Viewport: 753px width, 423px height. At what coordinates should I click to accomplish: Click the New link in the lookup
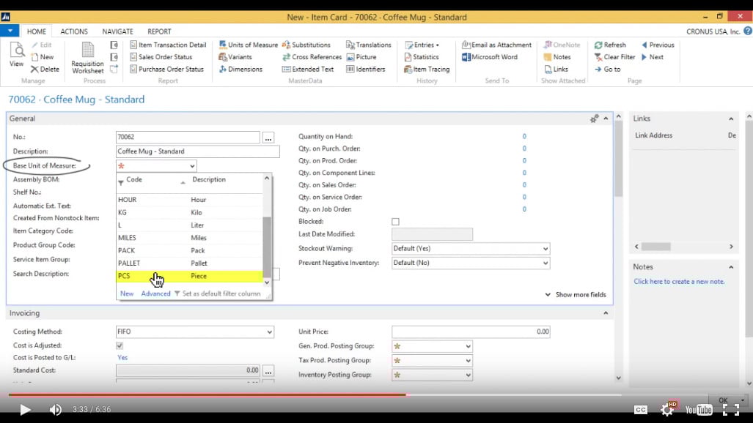(x=126, y=292)
